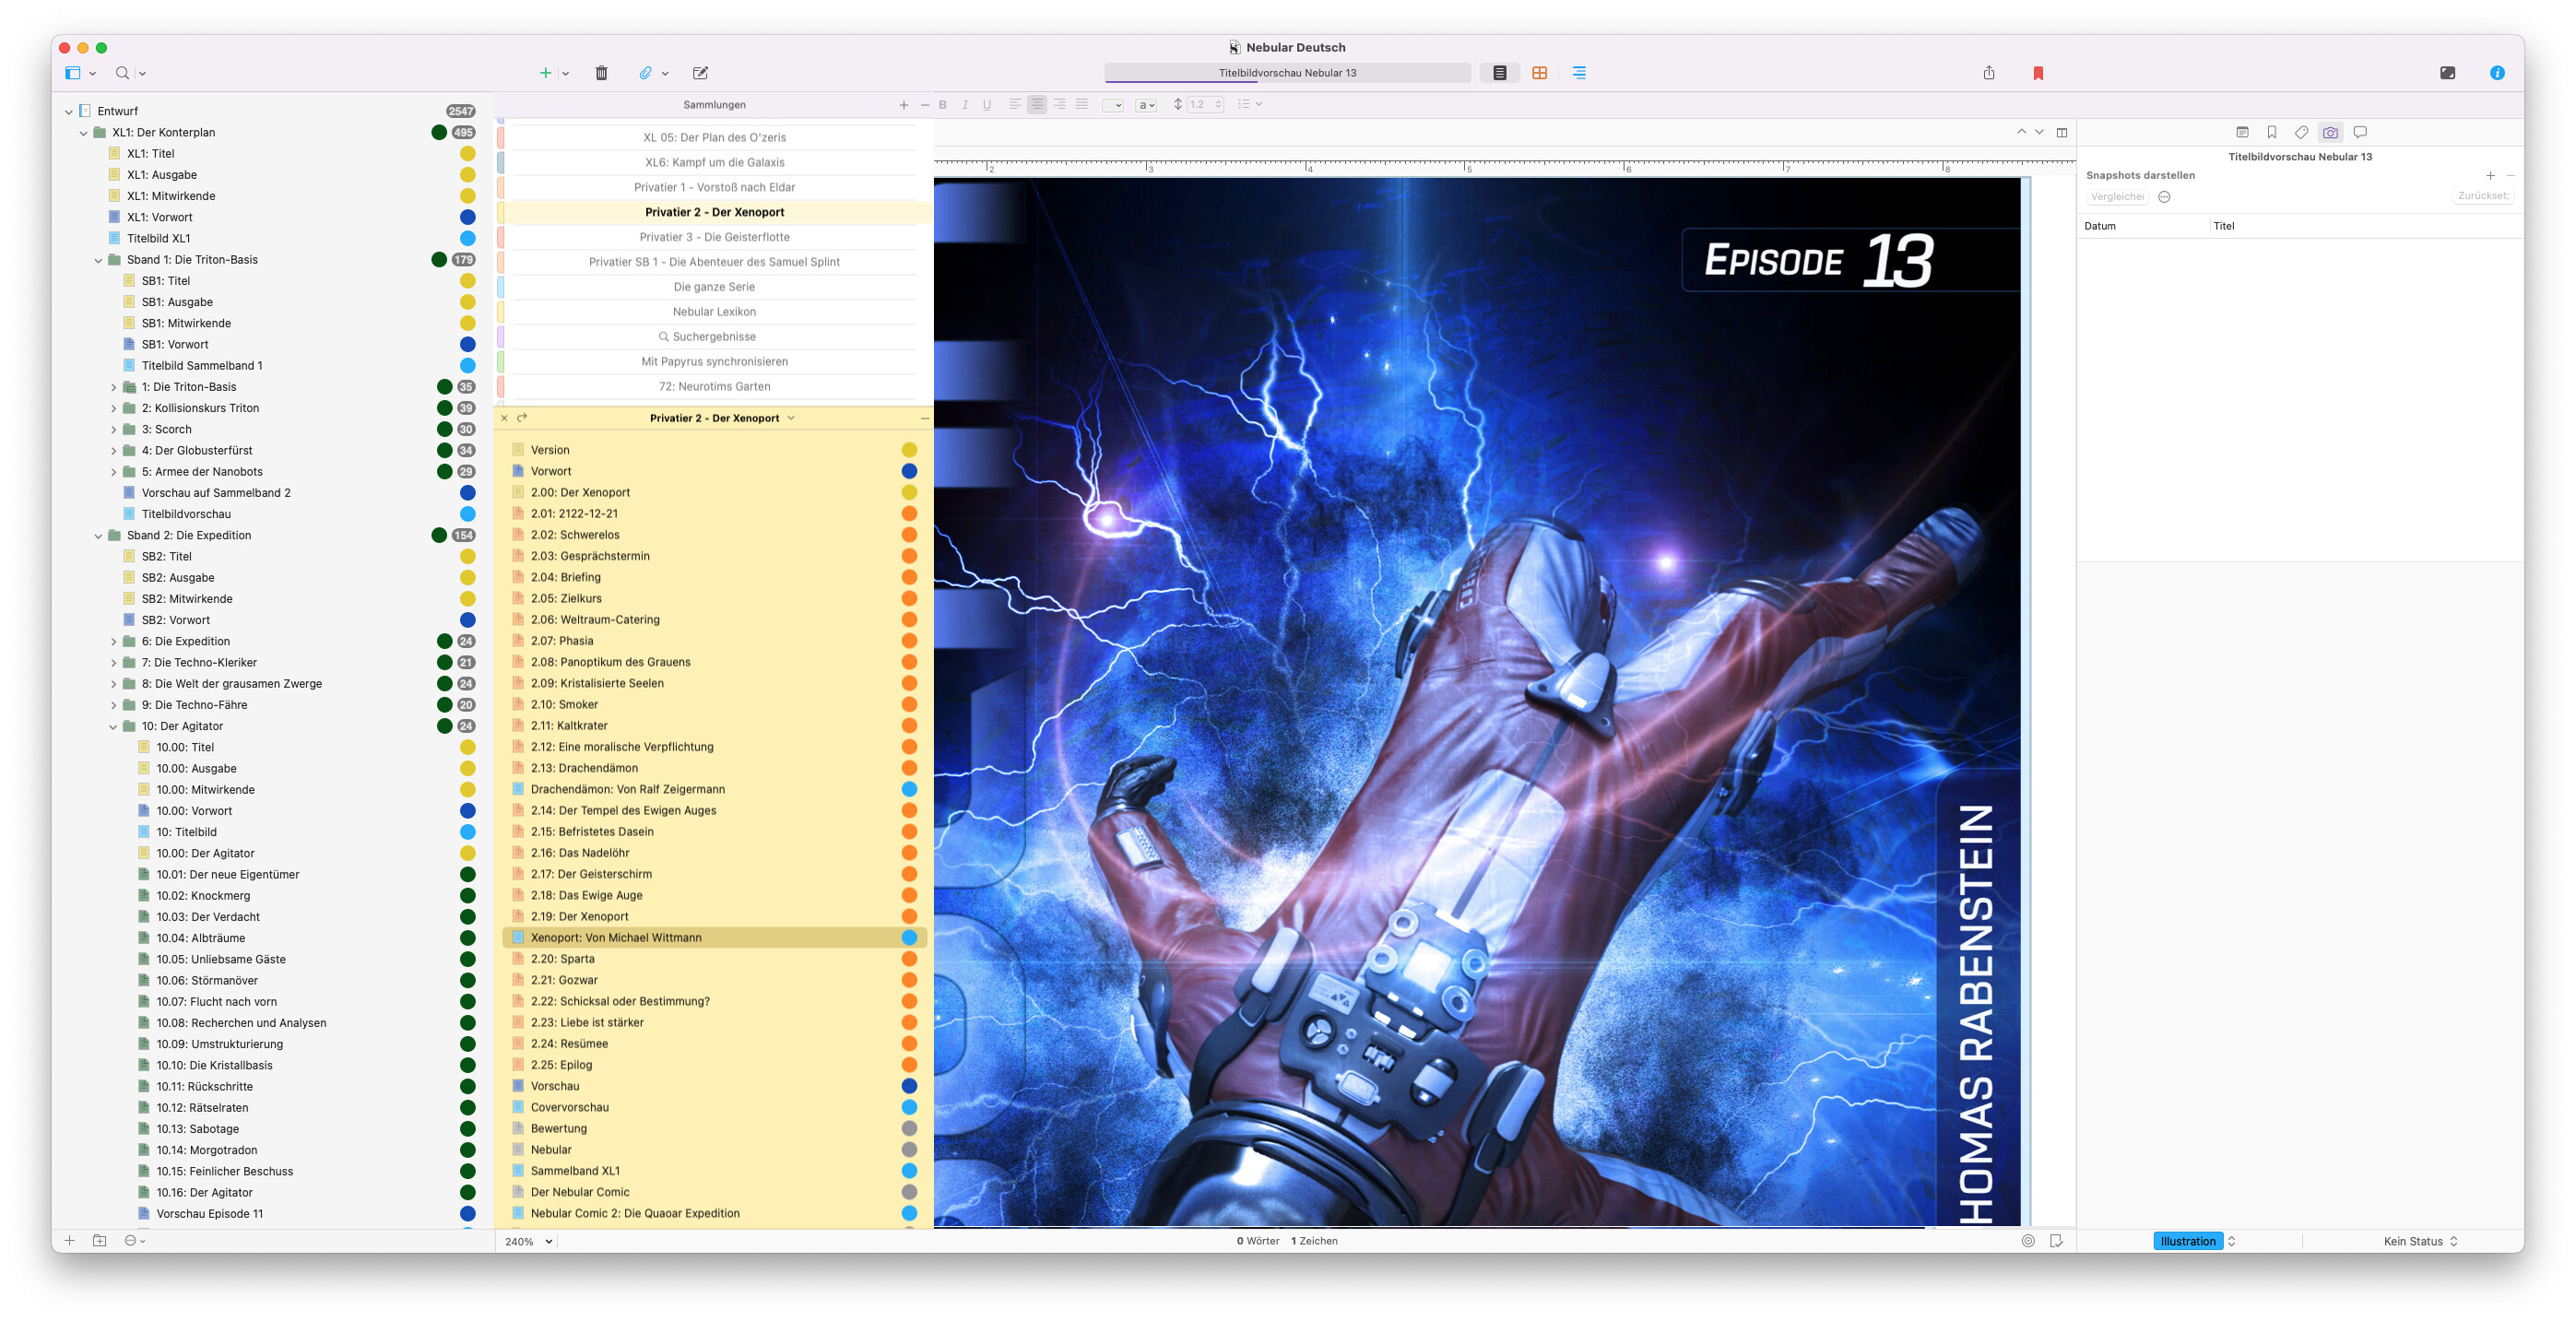The width and height of the screenshot is (2576, 1321).
Task: Take a new snapshot with the plus button
Action: click(2490, 176)
